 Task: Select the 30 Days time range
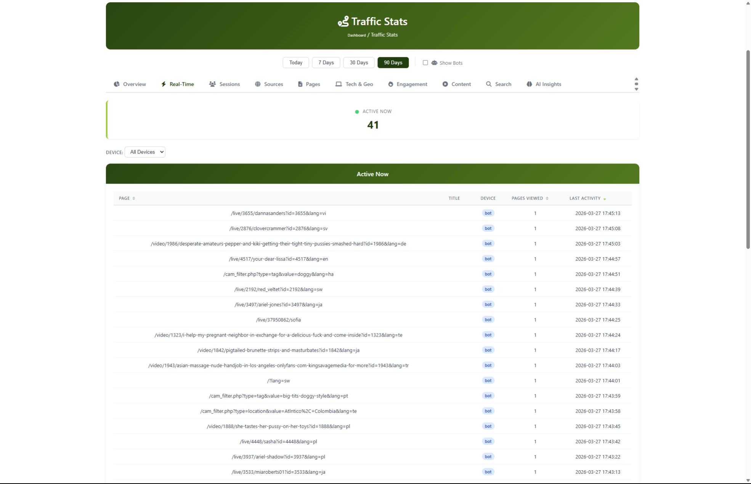(x=358, y=63)
